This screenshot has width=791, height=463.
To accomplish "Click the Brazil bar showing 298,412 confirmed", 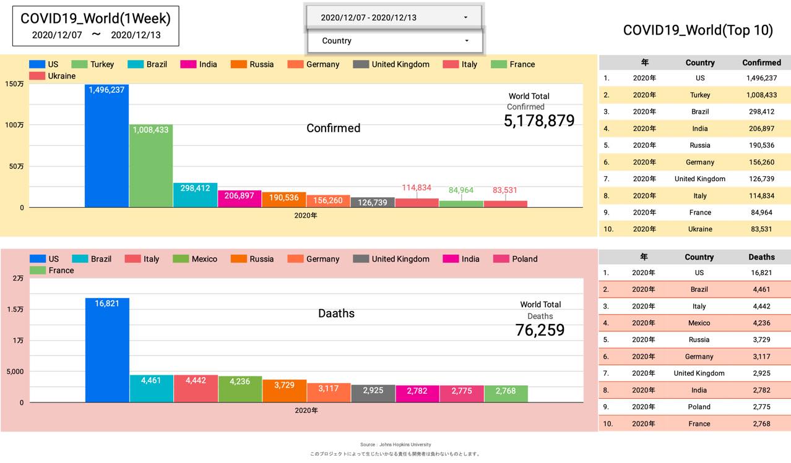I will (196, 196).
